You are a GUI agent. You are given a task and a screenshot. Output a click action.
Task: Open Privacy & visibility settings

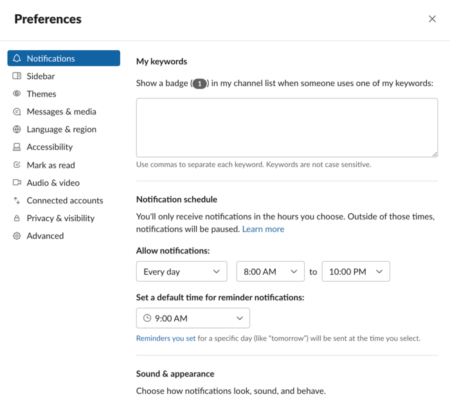click(x=64, y=218)
